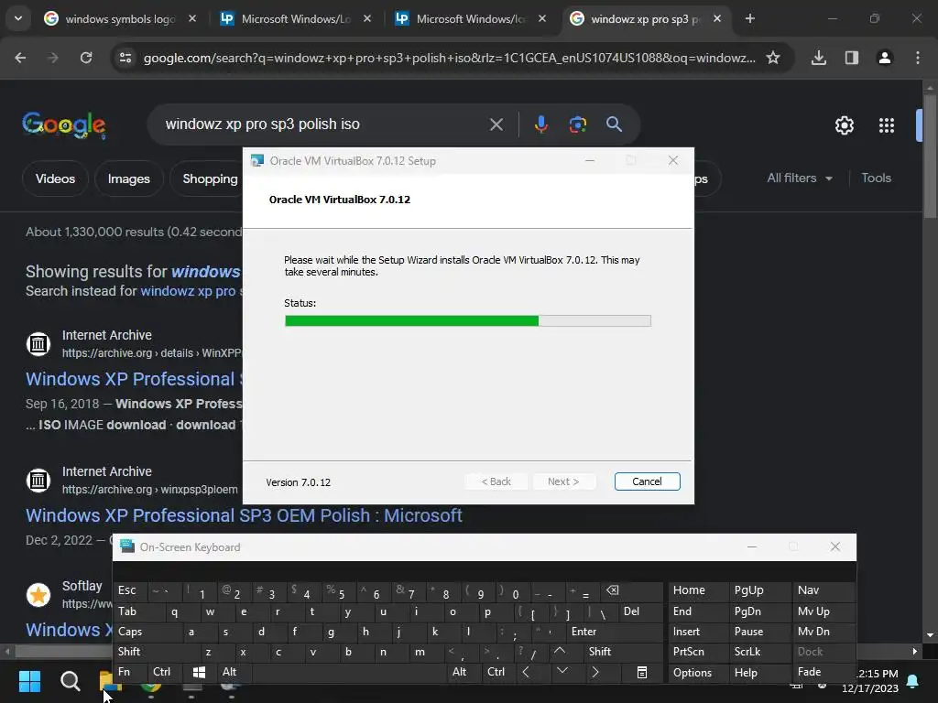This screenshot has width=938, height=703.
Task: Toggle Chrome side panel icon
Action: click(x=851, y=58)
